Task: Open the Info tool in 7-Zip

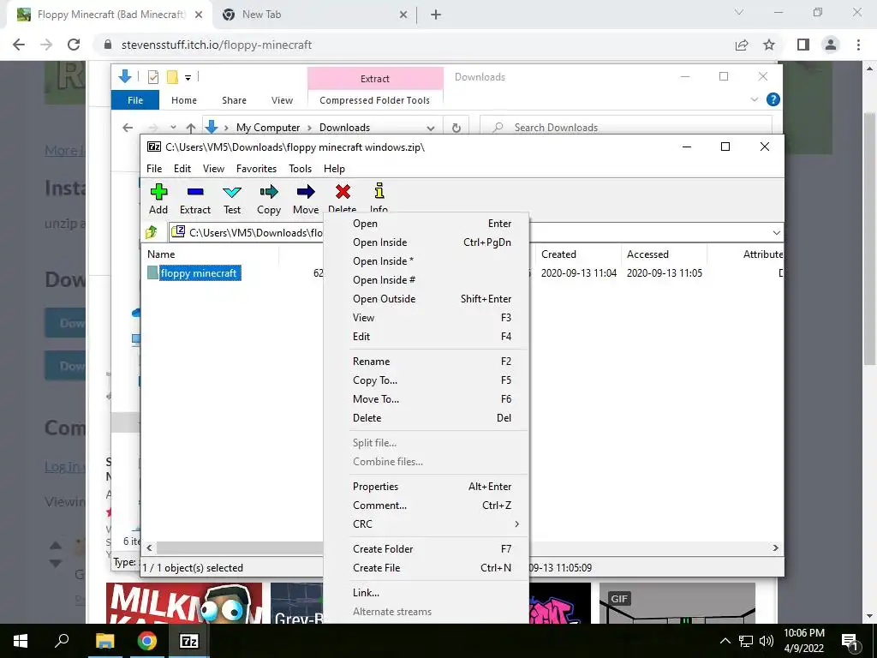Action: point(379,197)
